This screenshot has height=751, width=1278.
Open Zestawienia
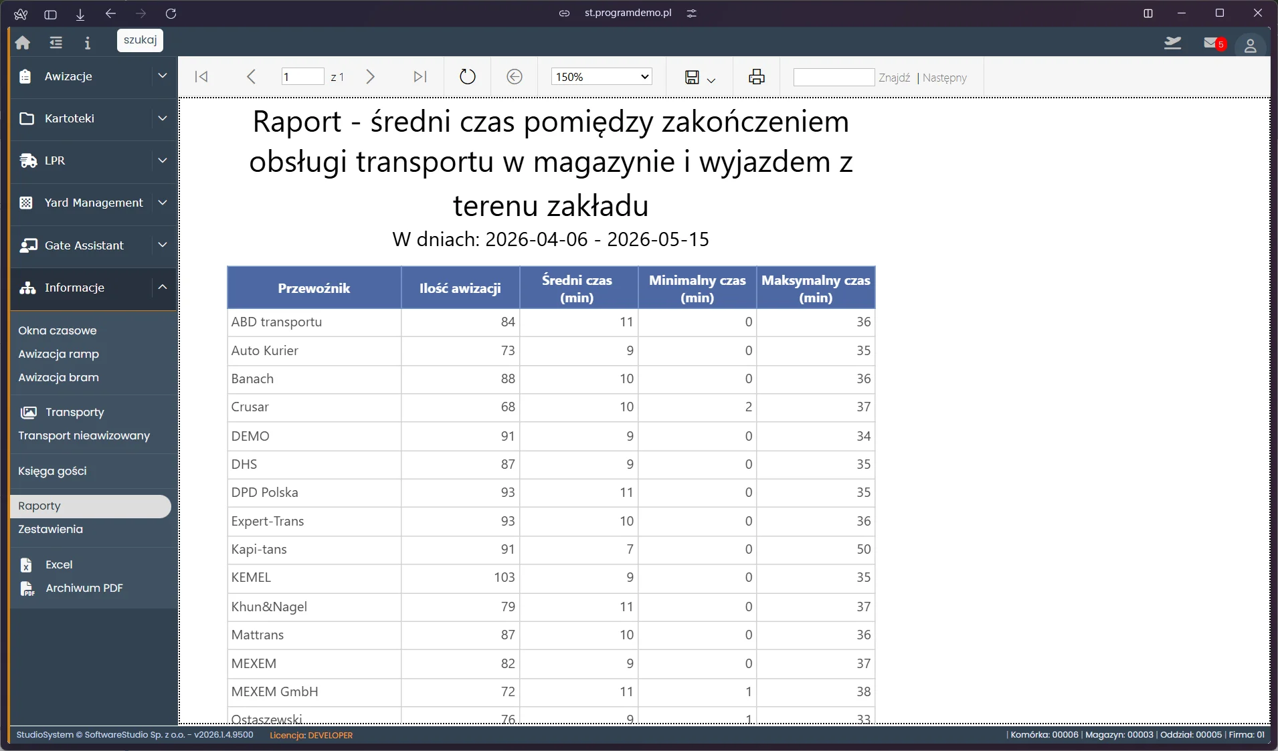(x=51, y=529)
